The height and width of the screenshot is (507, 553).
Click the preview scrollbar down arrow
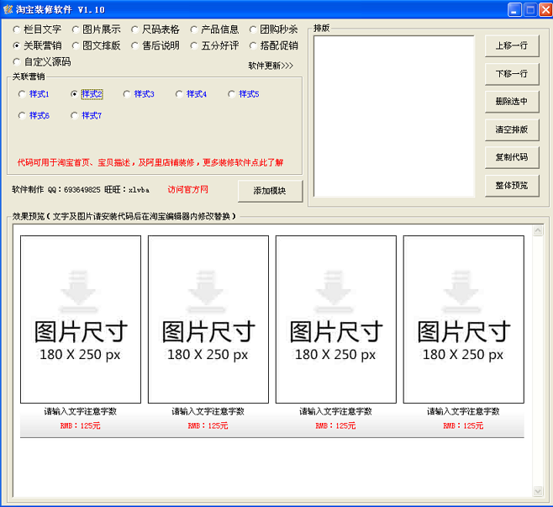[x=538, y=491]
